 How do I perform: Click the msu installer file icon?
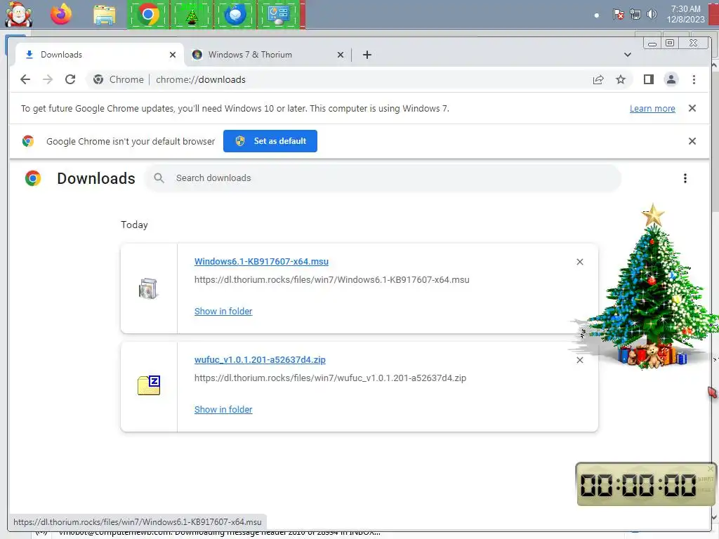click(148, 288)
